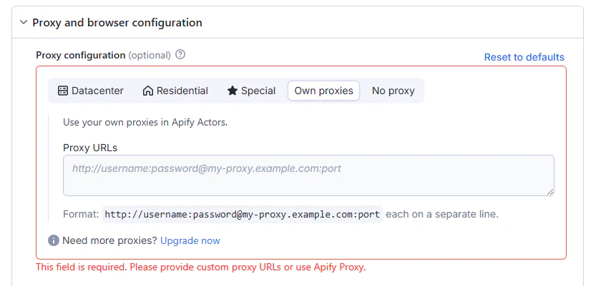596x286 pixels.
Task: Select the No proxy tab
Action: [393, 91]
